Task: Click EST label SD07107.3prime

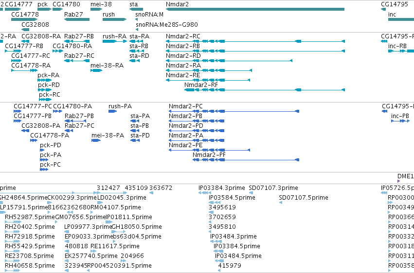Action: [273, 188]
